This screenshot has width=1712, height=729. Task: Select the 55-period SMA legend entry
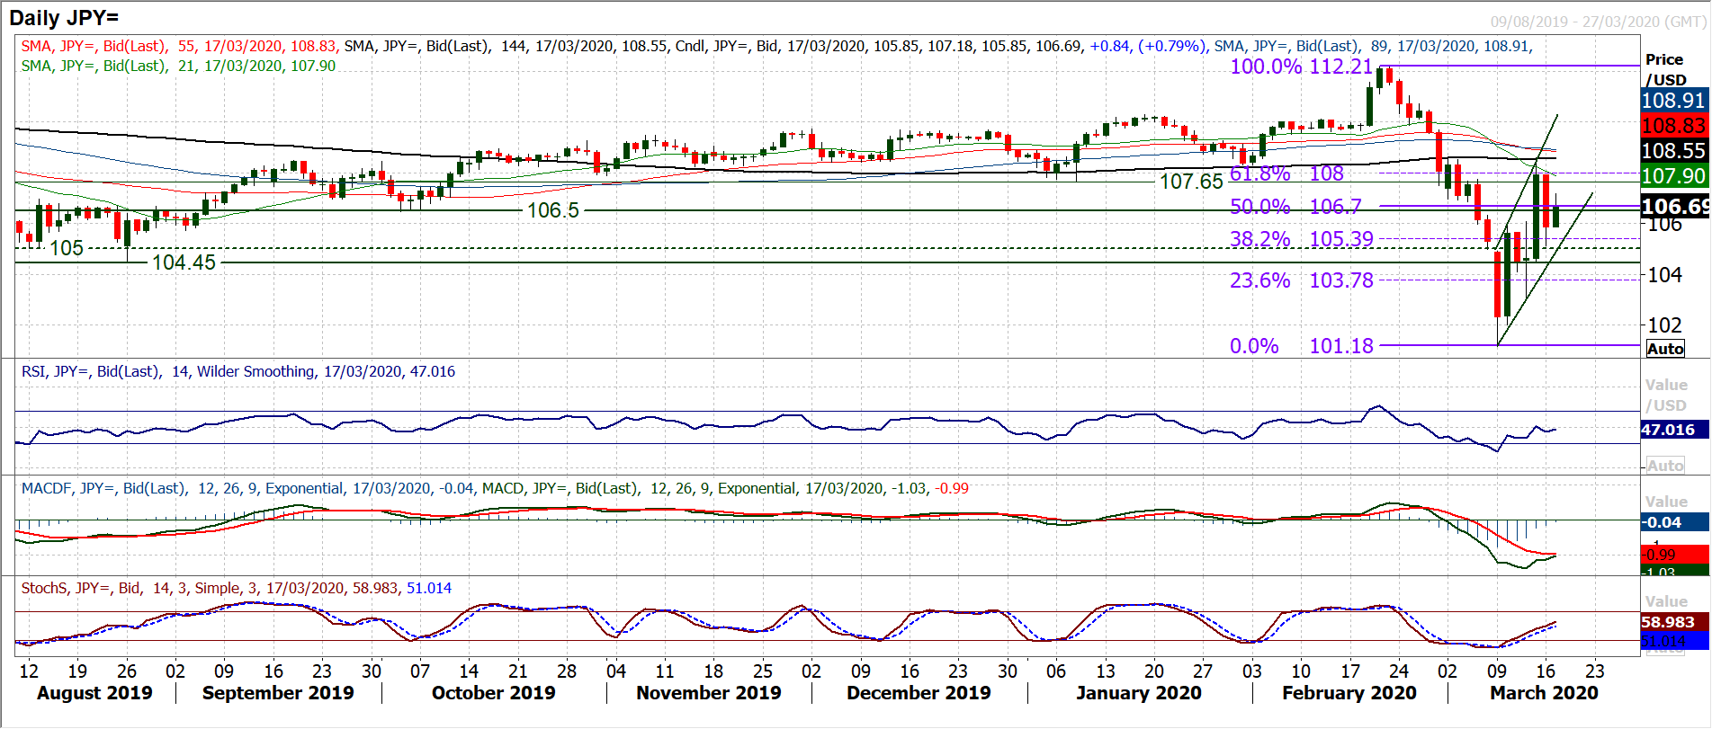coord(181,46)
